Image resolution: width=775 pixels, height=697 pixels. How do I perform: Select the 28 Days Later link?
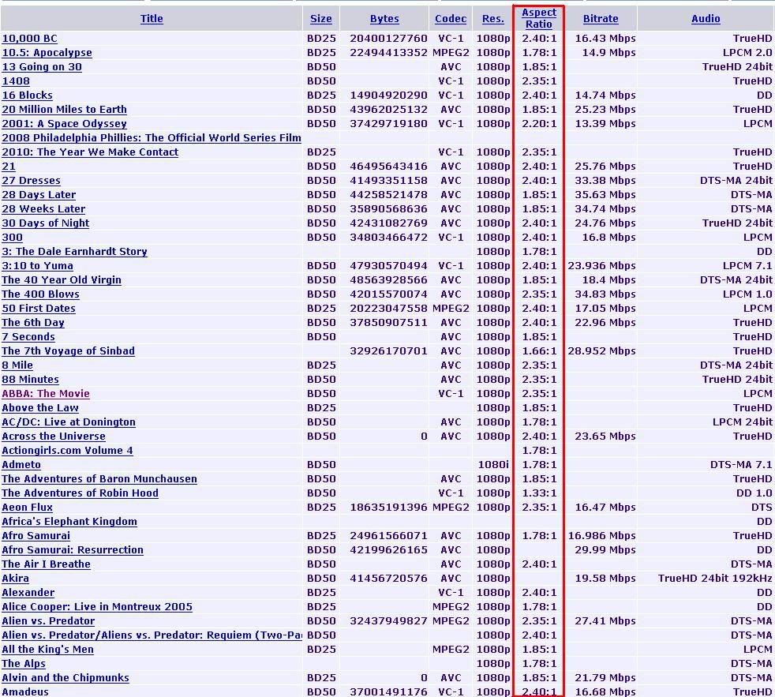39,195
